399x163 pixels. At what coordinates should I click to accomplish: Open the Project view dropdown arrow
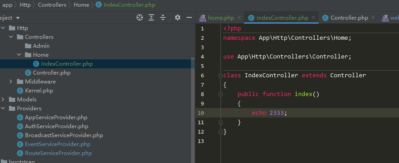point(18,18)
